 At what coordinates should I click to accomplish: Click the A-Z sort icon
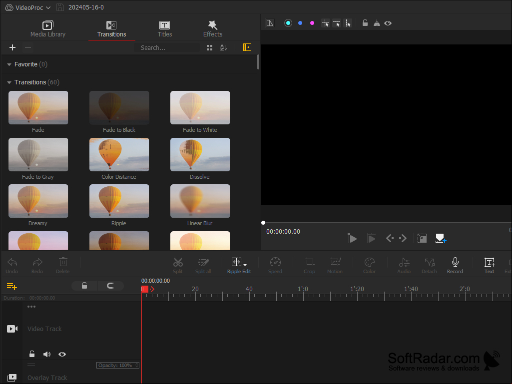point(223,47)
